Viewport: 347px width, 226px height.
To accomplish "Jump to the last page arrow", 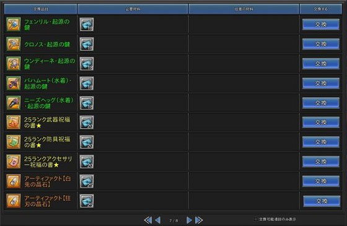I will [199, 220].
